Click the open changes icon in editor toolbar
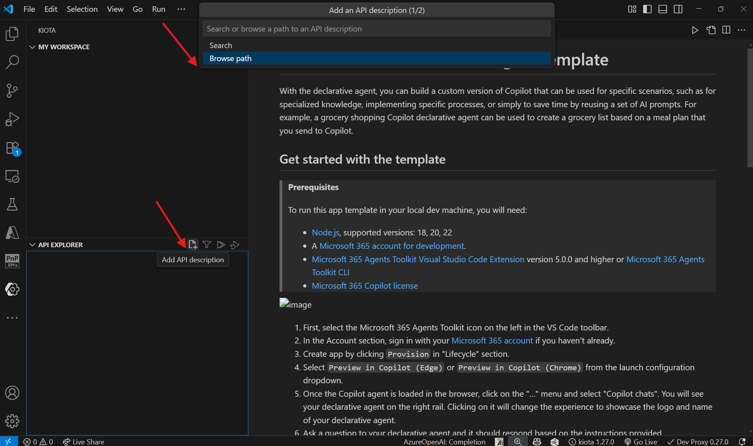This screenshot has height=446, width=753. 711,30
